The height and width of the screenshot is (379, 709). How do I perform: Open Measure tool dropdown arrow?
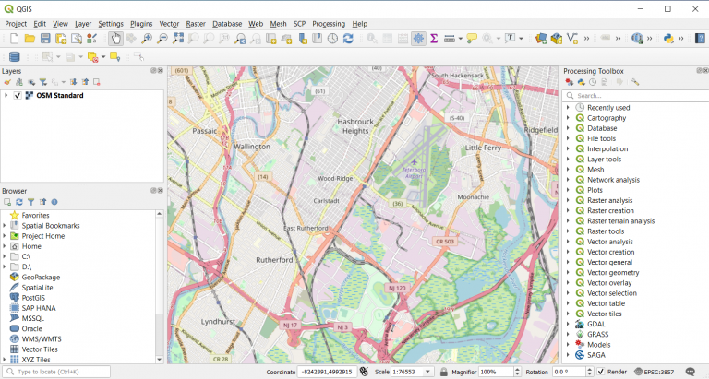click(x=461, y=39)
